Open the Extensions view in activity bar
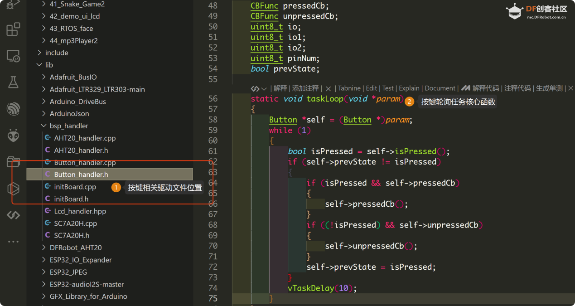This screenshot has height=306, width=575. click(13, 29)
